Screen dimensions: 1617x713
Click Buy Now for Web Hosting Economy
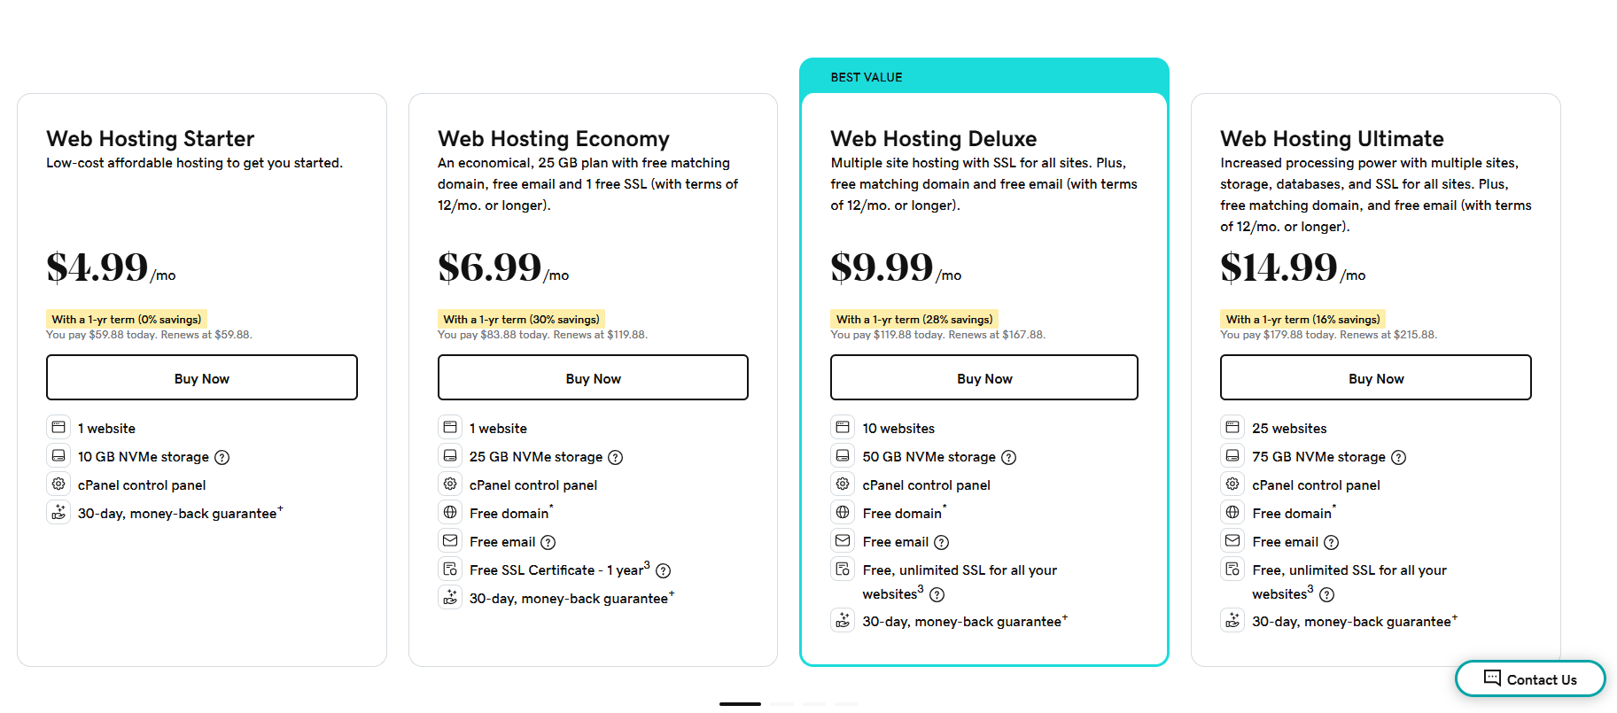593,377
